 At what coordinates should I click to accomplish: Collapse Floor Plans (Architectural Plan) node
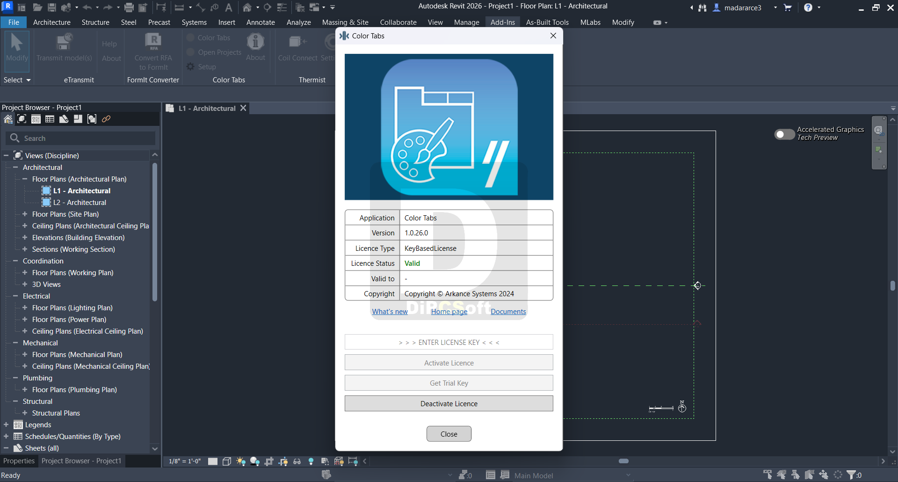pos(25,179)
